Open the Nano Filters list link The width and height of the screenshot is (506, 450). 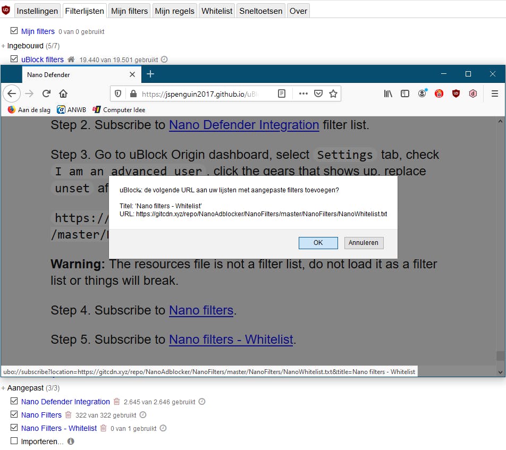coord(41,415)
